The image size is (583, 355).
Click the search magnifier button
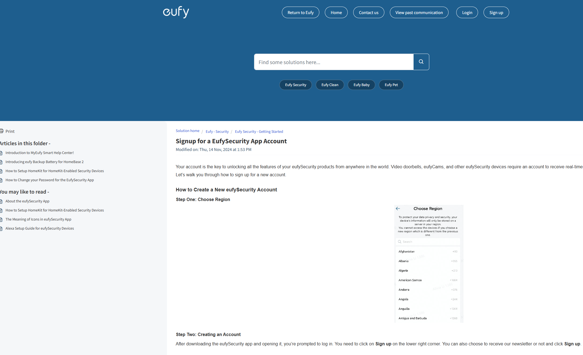coord(421,62)
